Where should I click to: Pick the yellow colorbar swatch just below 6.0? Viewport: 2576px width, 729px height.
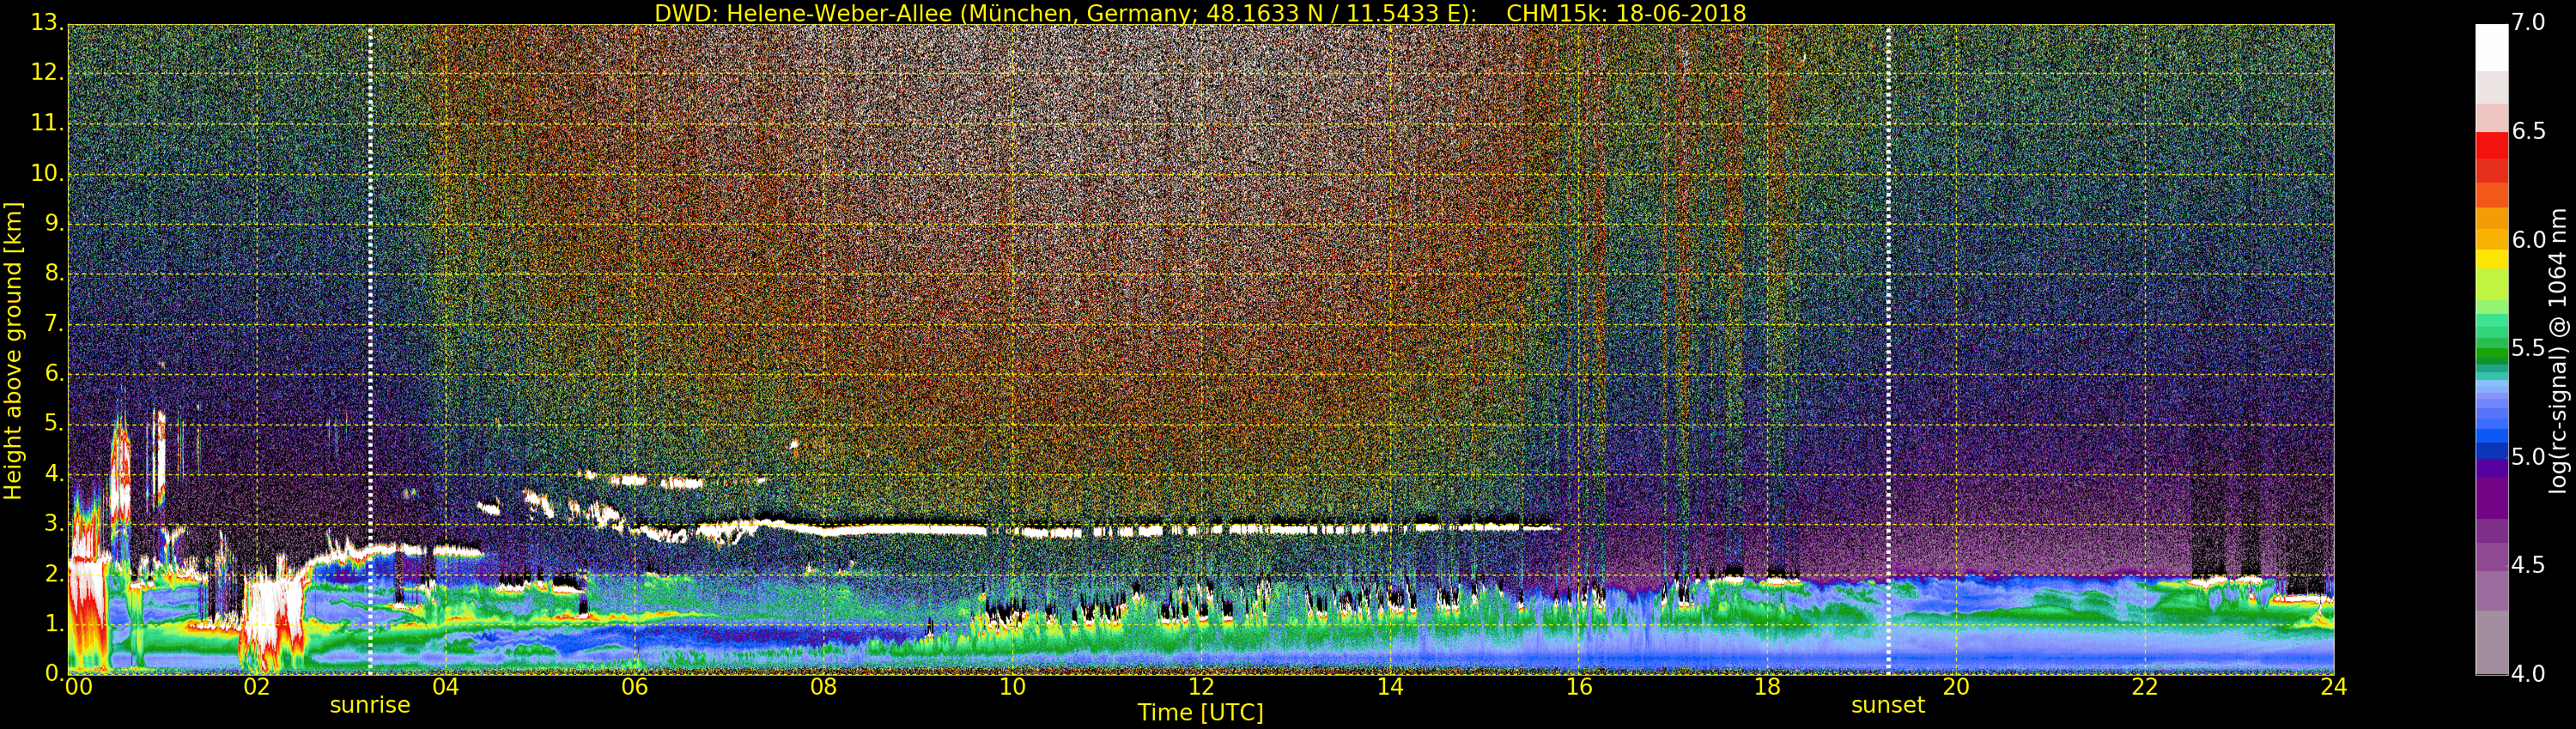click(2491, 259)
